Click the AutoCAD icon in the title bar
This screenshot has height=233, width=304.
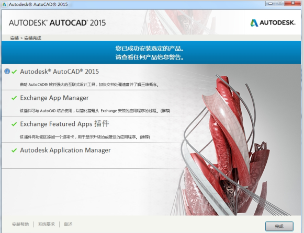[5, 4]
